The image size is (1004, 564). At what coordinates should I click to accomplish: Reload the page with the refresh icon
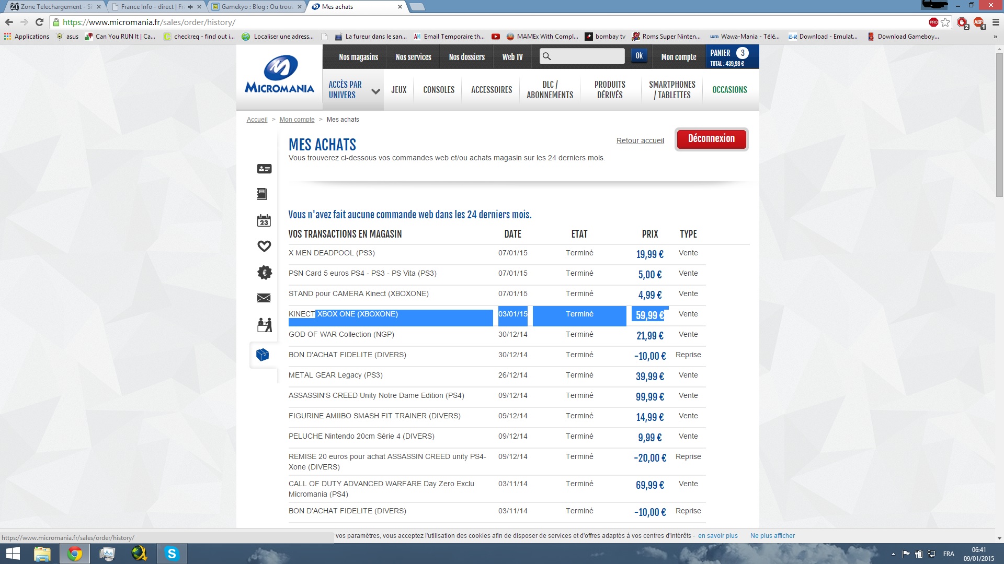click(x=39, y=22)
